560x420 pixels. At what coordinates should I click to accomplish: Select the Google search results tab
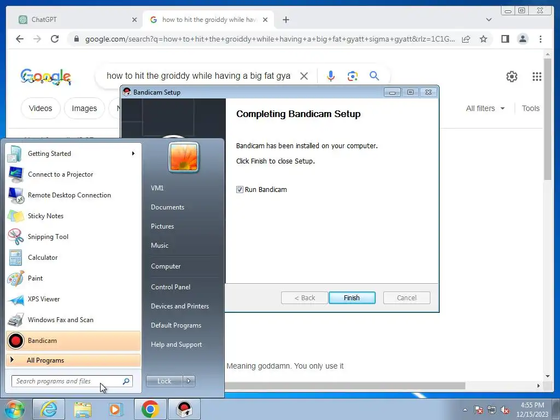(208, 20)
